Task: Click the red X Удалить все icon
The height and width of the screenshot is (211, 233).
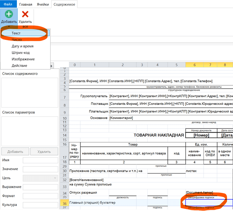Action: [x=25, y=14]
